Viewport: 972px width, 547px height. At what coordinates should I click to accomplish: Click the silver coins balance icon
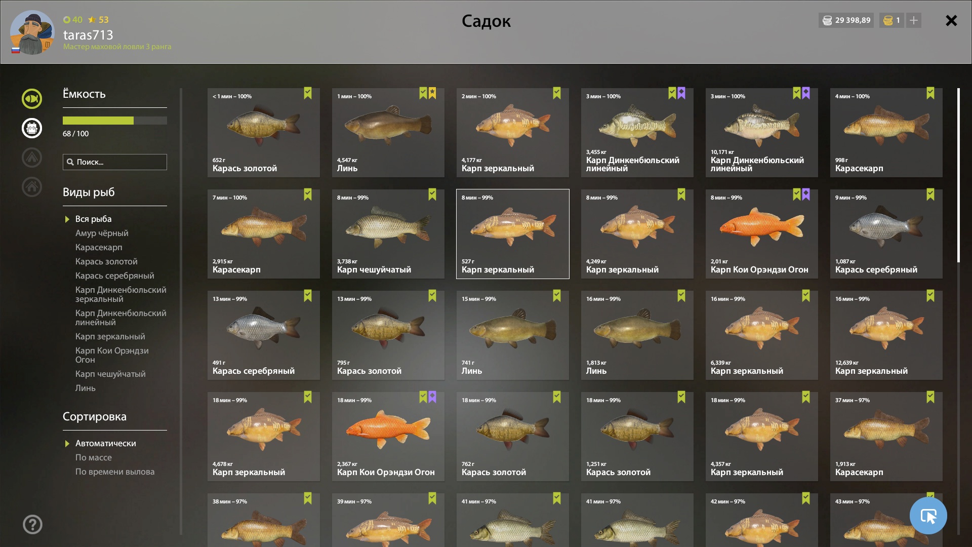tap(827, 20)
